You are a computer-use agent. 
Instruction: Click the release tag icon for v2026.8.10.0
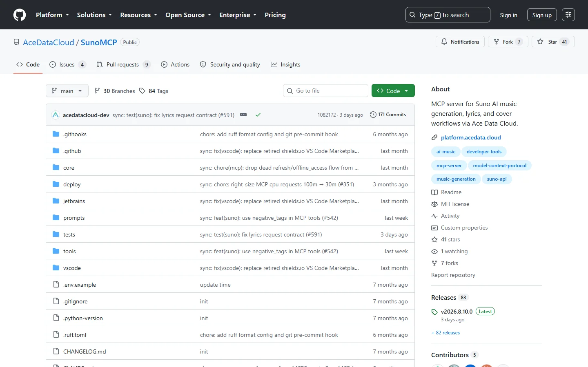(434, 312)
